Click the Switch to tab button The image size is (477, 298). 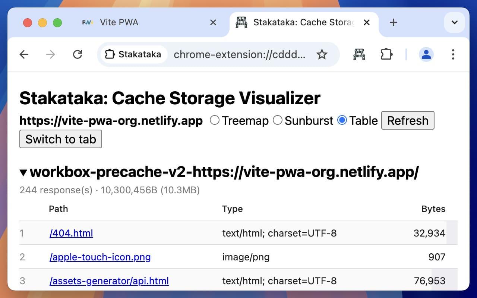(61, 139)
